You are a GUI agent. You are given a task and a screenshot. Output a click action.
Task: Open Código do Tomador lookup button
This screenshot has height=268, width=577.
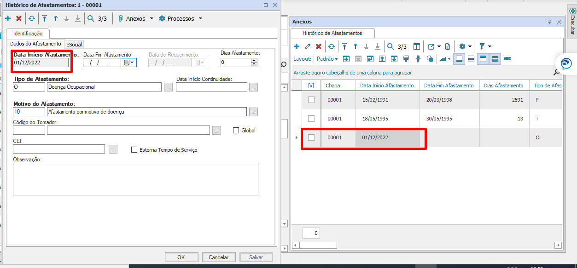tap(217, 130)
